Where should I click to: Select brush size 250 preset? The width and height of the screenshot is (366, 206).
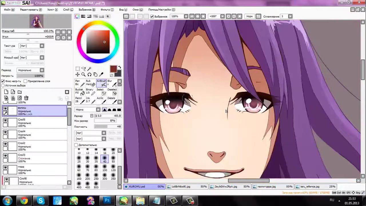click(x=96, y=177)
